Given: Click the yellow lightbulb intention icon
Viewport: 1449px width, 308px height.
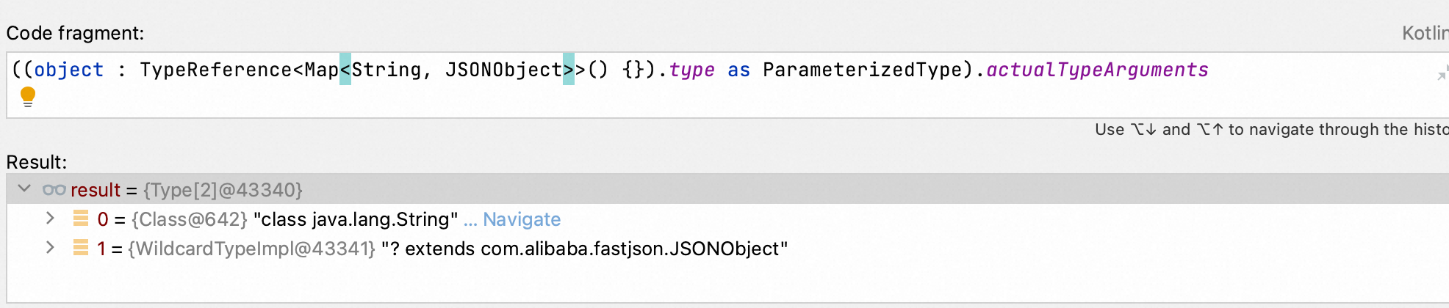Looking at the screenshot, I should (x=28, y=96).
